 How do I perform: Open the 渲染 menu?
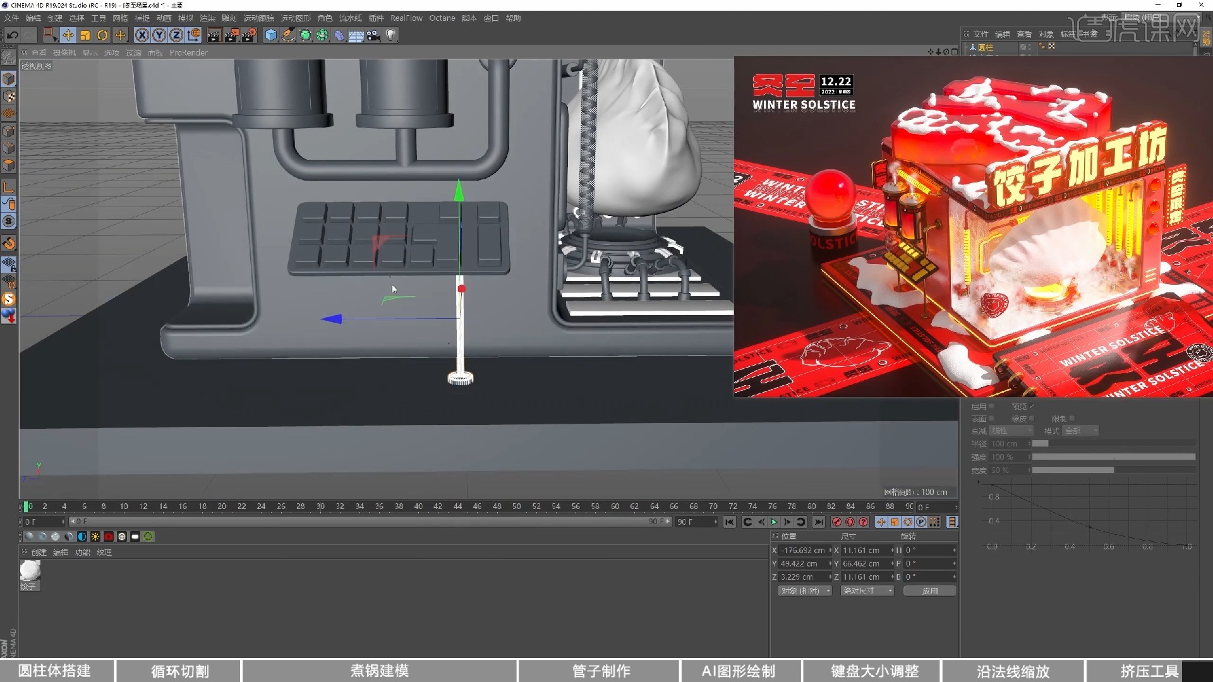pyautogui.click(x=207, y=18)
